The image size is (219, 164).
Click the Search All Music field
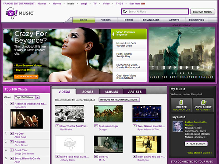pyautogui.click(x=155, y=11)
